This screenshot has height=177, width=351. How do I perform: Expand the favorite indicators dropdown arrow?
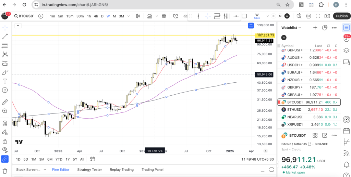[157, 16]
